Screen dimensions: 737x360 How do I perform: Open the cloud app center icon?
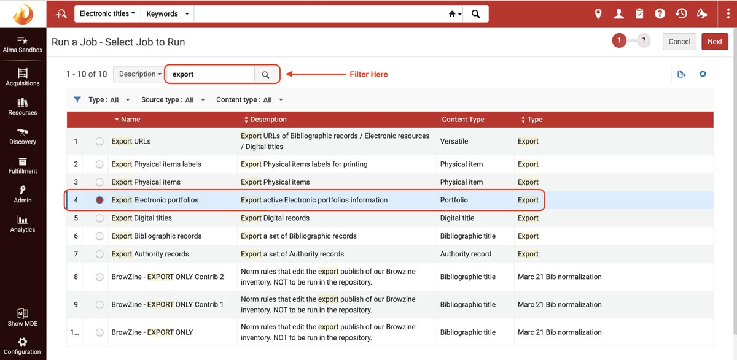[702, 13]
